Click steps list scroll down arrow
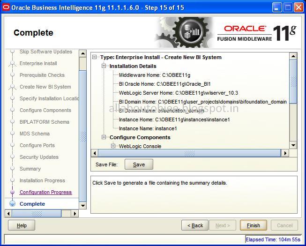 point(83,205)
